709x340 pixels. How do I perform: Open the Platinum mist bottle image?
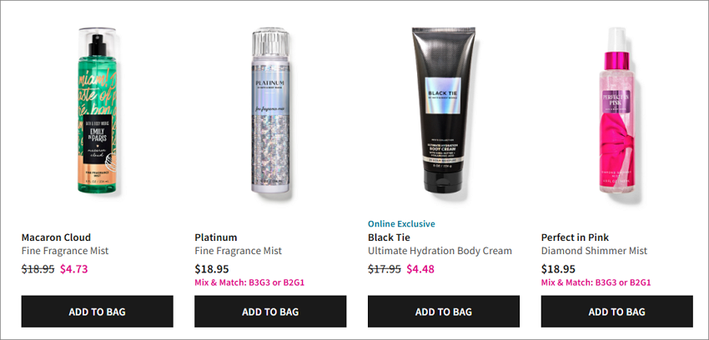(x=270, y=111)
